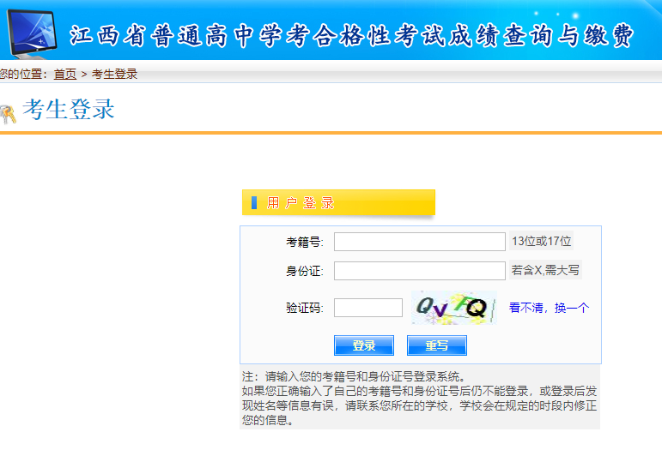Refresh captcha via 看不清，换一个 link
Image resolution: width=662 pixels, height=450 pixels.
[x=549, y=308]
